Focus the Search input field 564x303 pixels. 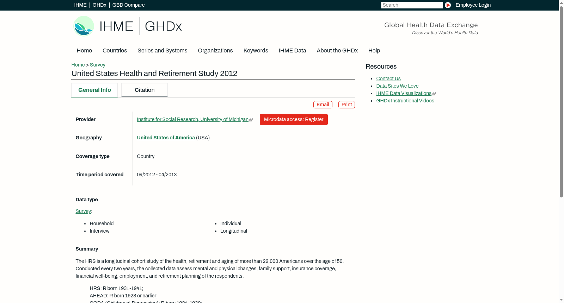[x=412, y=5]
